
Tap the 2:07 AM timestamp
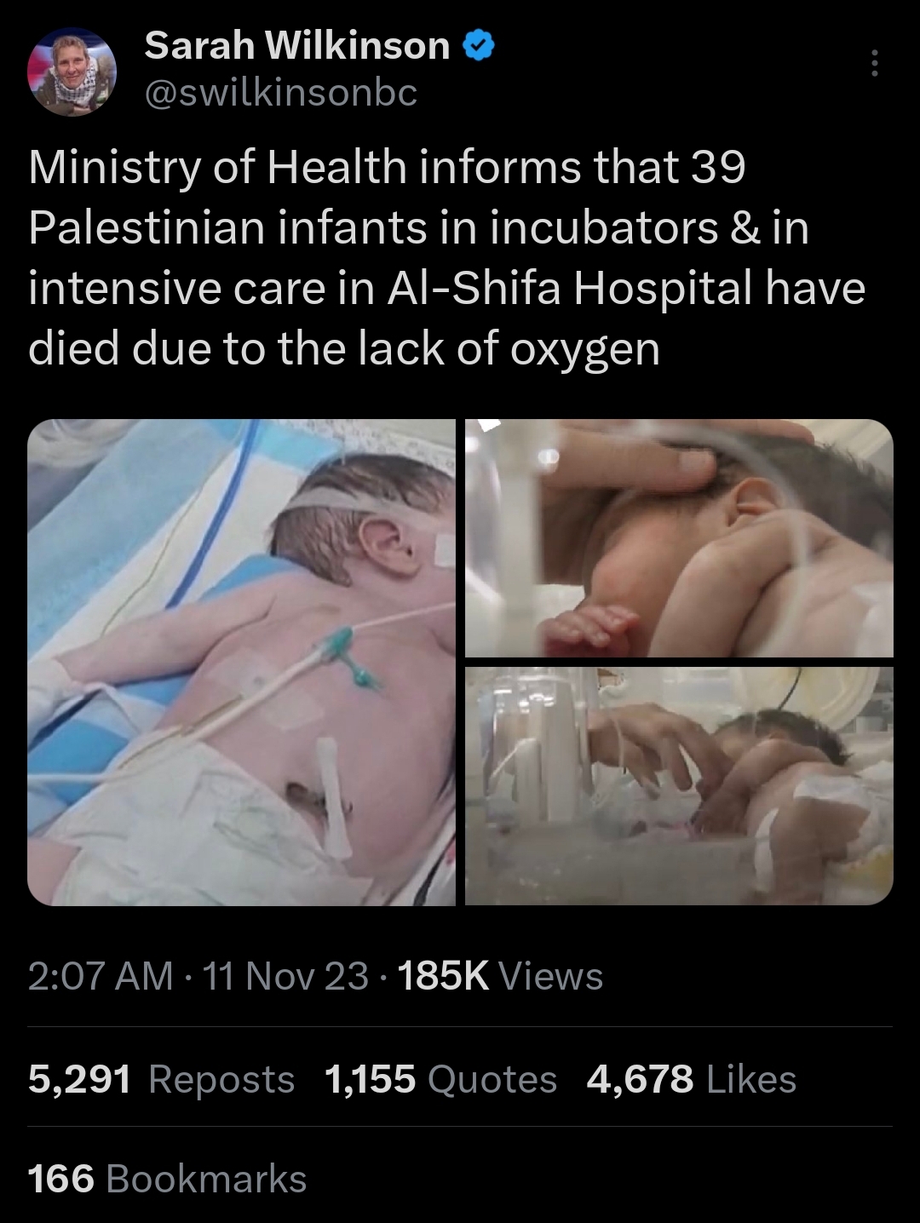tap(101, 976)
